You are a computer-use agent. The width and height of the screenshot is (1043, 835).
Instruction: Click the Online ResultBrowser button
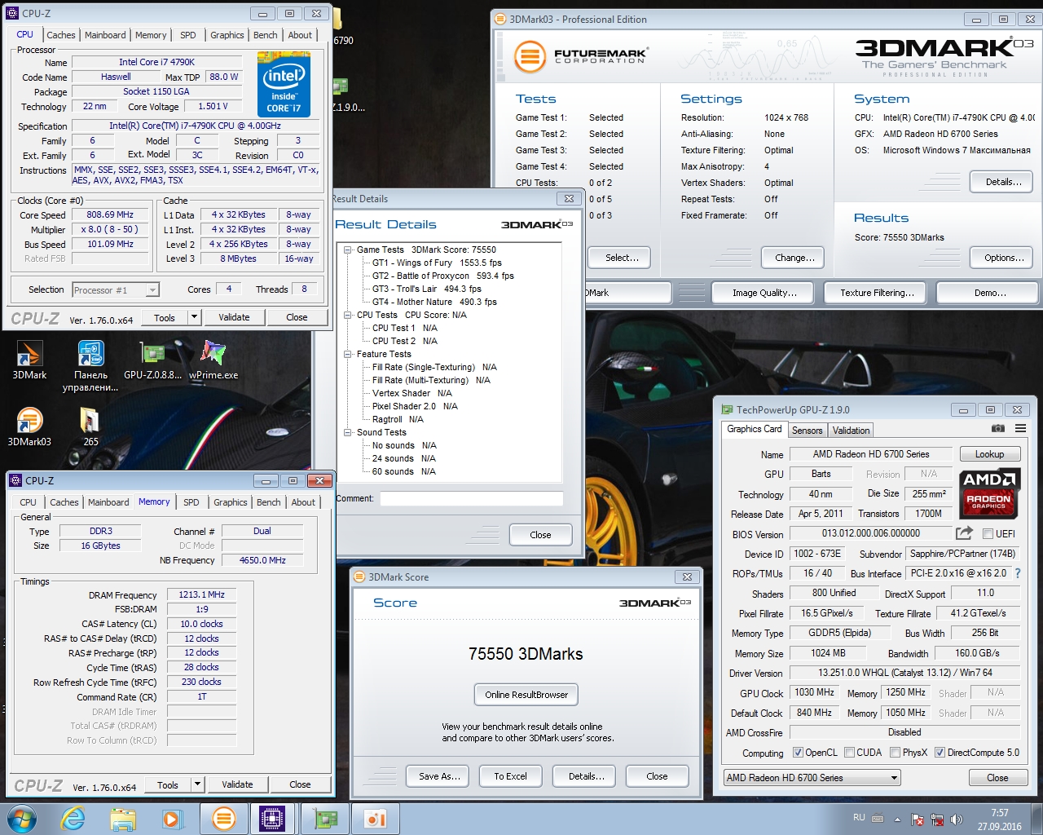(x=526, y=695)
